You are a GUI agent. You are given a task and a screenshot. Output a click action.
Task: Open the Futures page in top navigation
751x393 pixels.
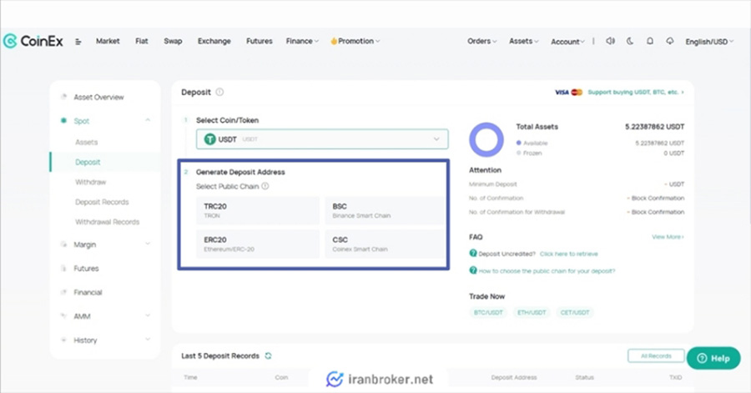(260, 41)
